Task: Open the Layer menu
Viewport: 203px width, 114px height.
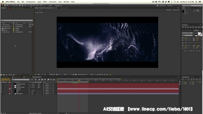Action: pos(39,2)
